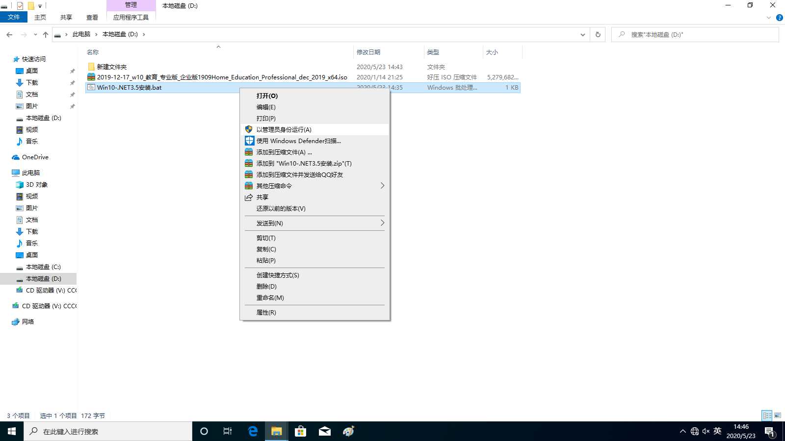
Task: Open recent locations dropdown arrow
Action: (x=35, y=34)
